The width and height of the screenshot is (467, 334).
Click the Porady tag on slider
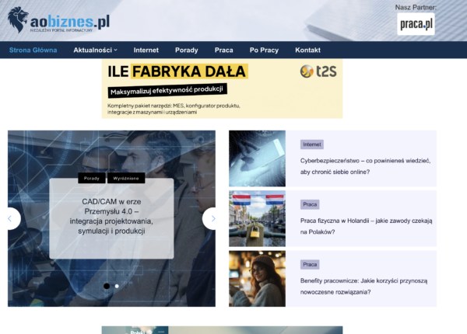[92, 178]
